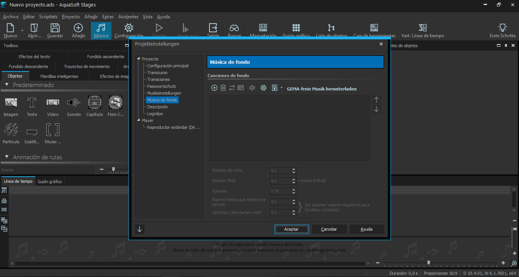Collapse the Animación de rutas section
Screen dimensions: 519x277
pos(7,157)
